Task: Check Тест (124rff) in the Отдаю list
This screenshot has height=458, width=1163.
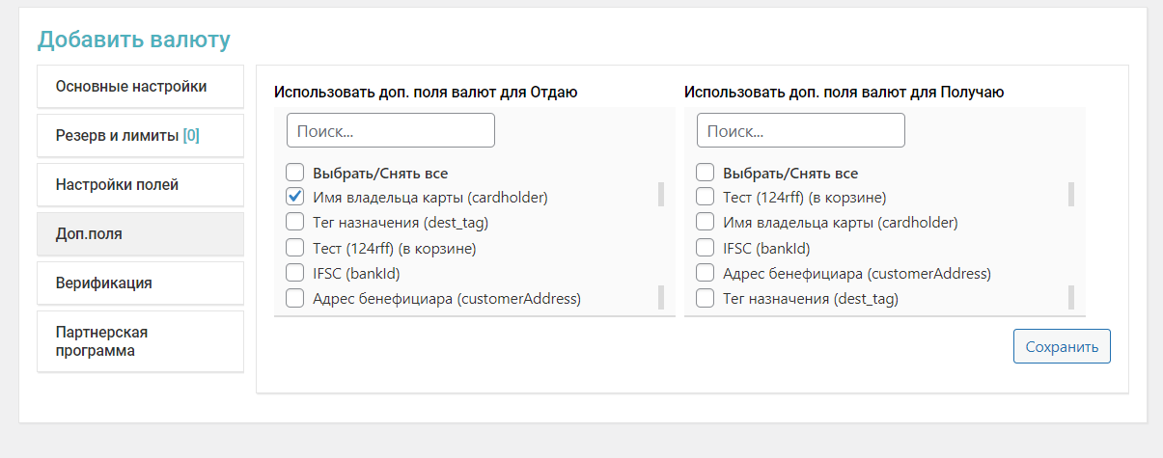Action: coord(295,248)
